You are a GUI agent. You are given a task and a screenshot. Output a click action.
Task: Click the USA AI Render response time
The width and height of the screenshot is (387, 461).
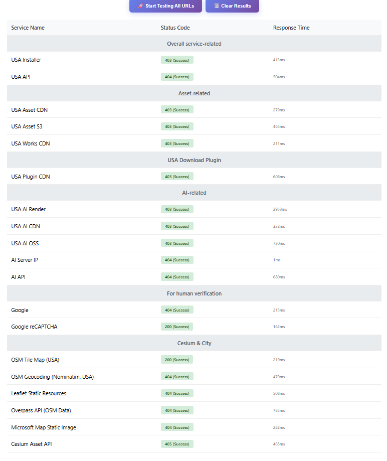[x=280, y=209]
